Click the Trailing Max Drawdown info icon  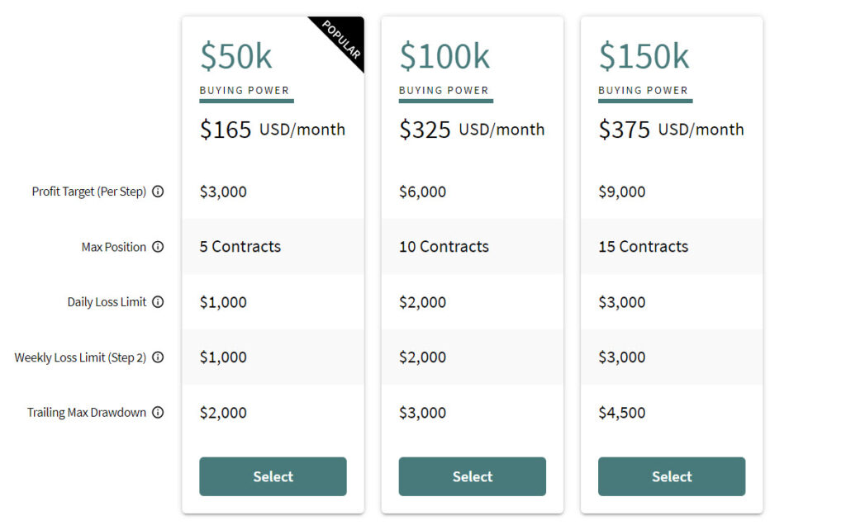coord(158,413)
